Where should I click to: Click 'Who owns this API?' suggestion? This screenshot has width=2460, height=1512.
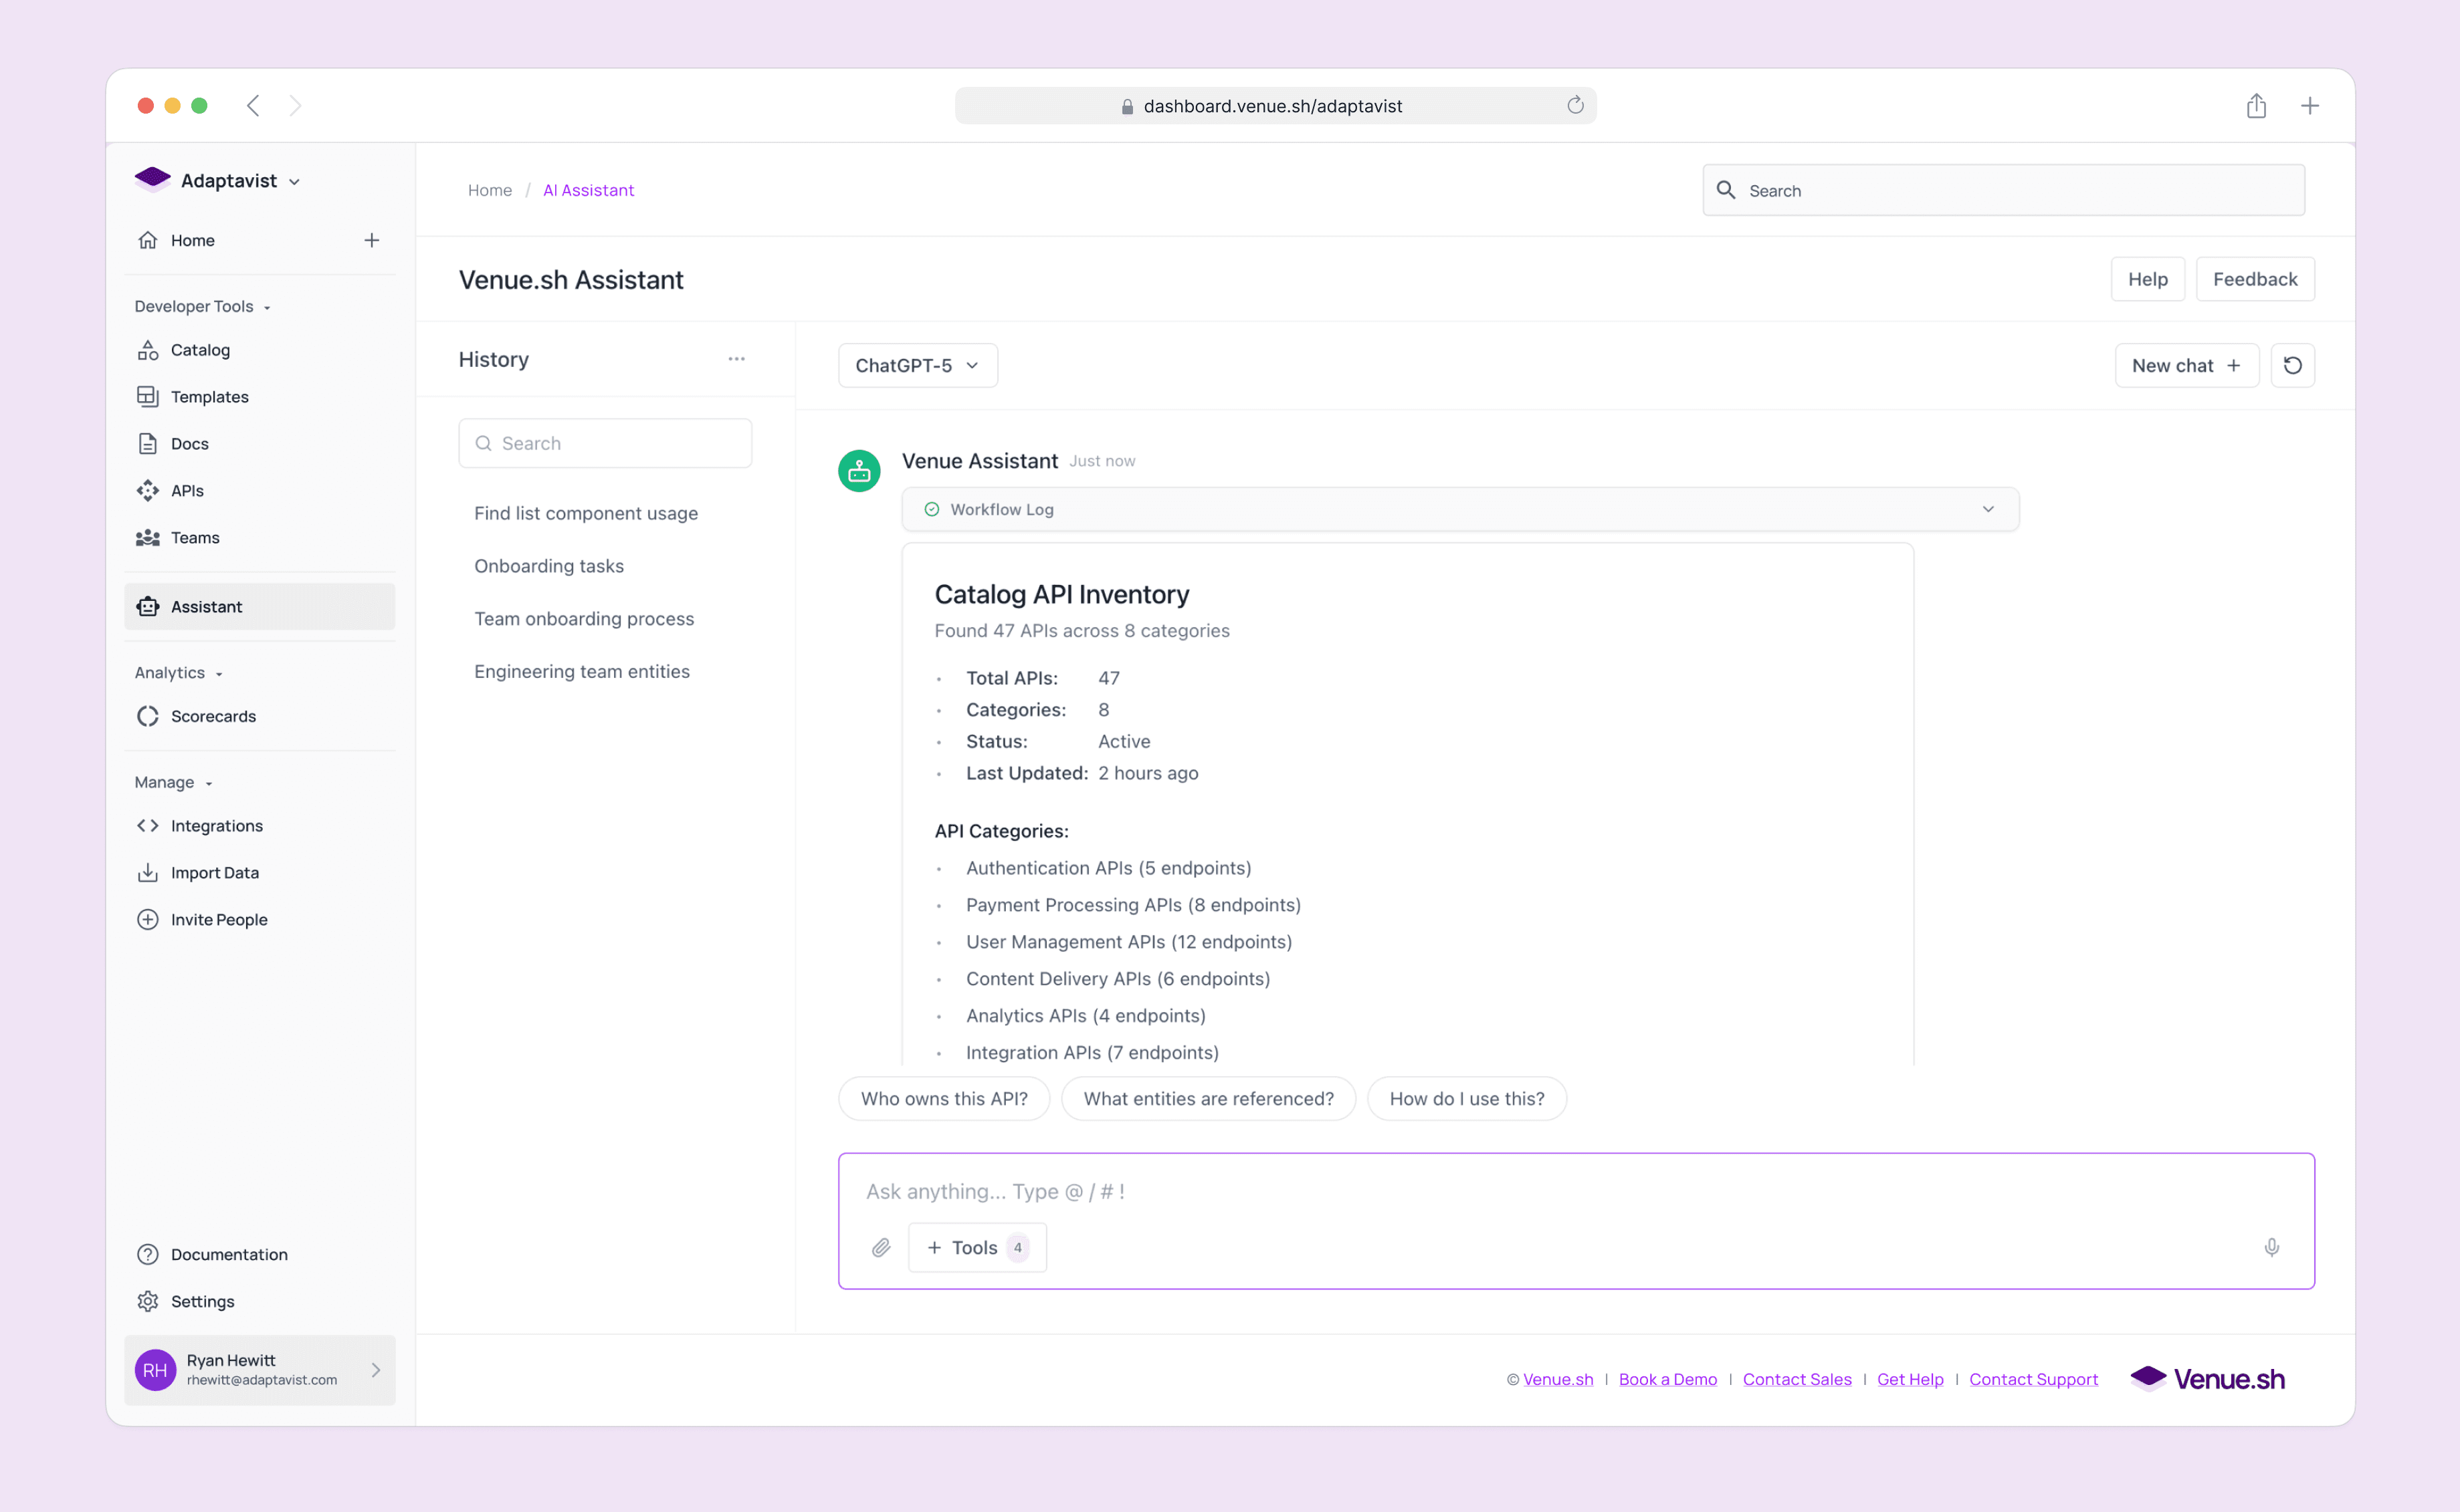943,1098
